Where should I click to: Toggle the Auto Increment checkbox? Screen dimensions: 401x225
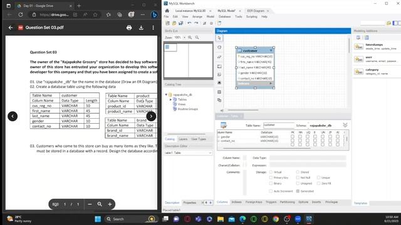point(271,191)
